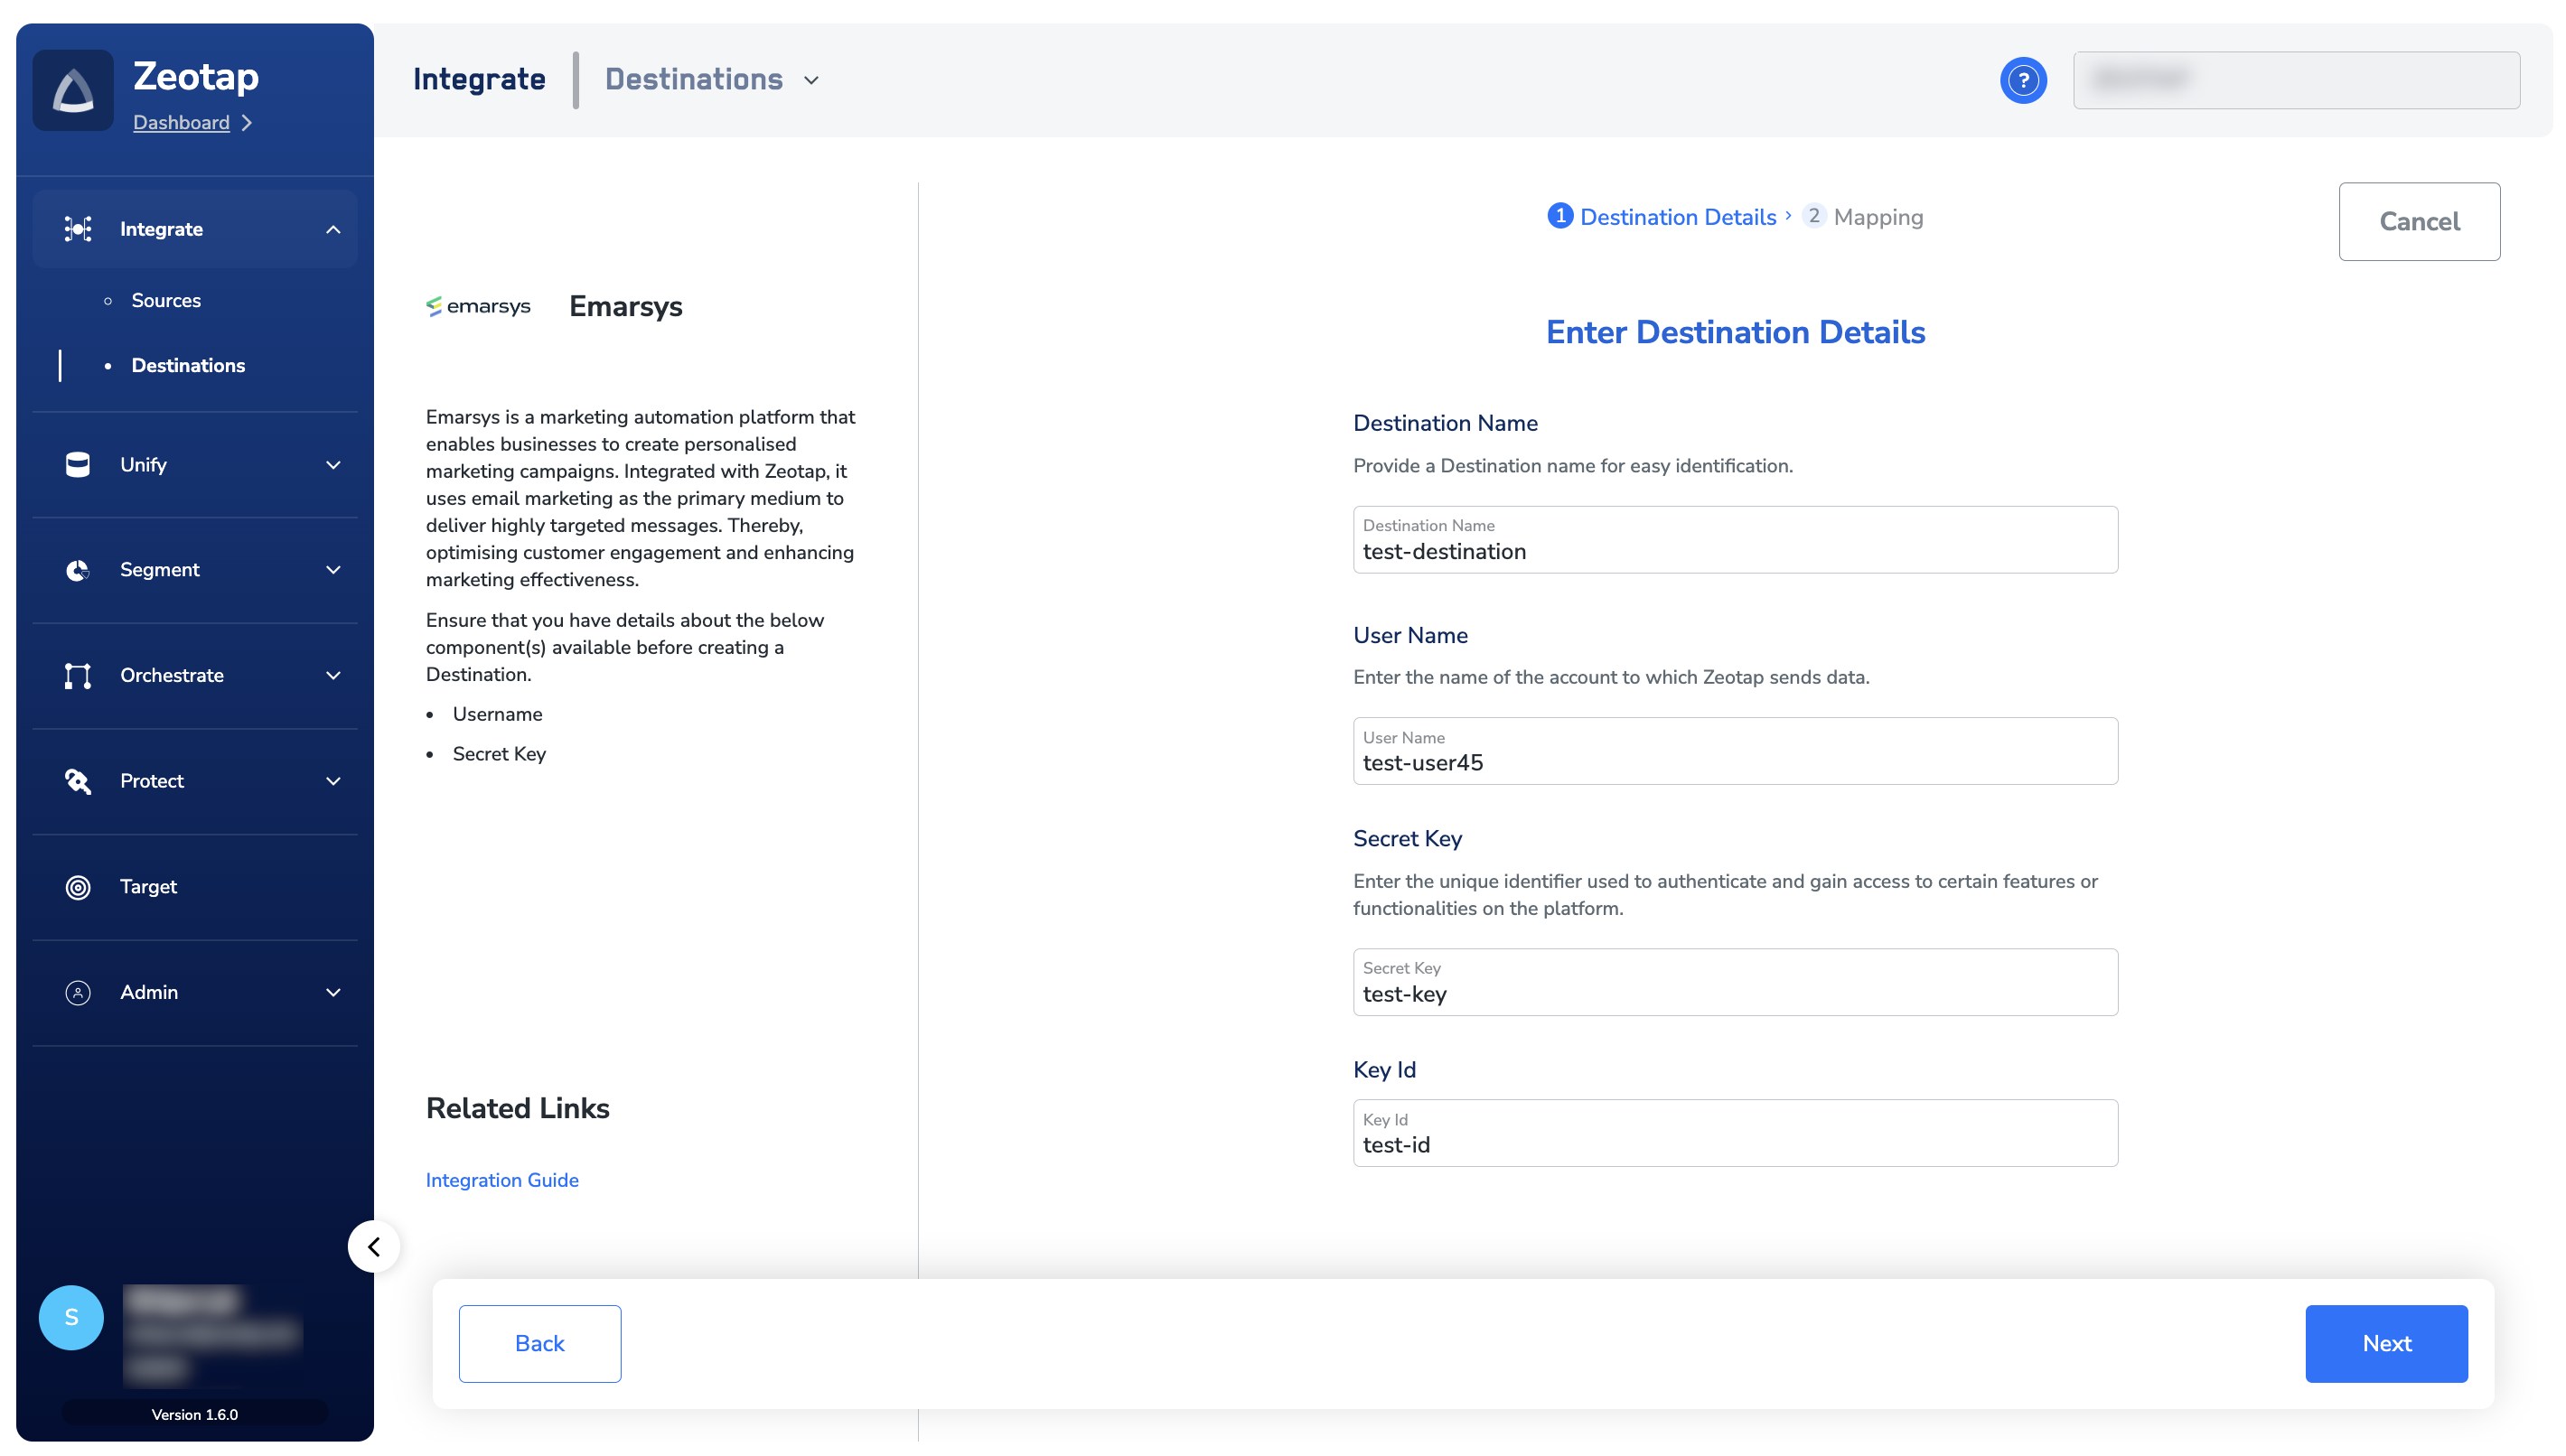Click the user avatar S circle
Screen dimensions: 2566x1456
point(71,1317)
